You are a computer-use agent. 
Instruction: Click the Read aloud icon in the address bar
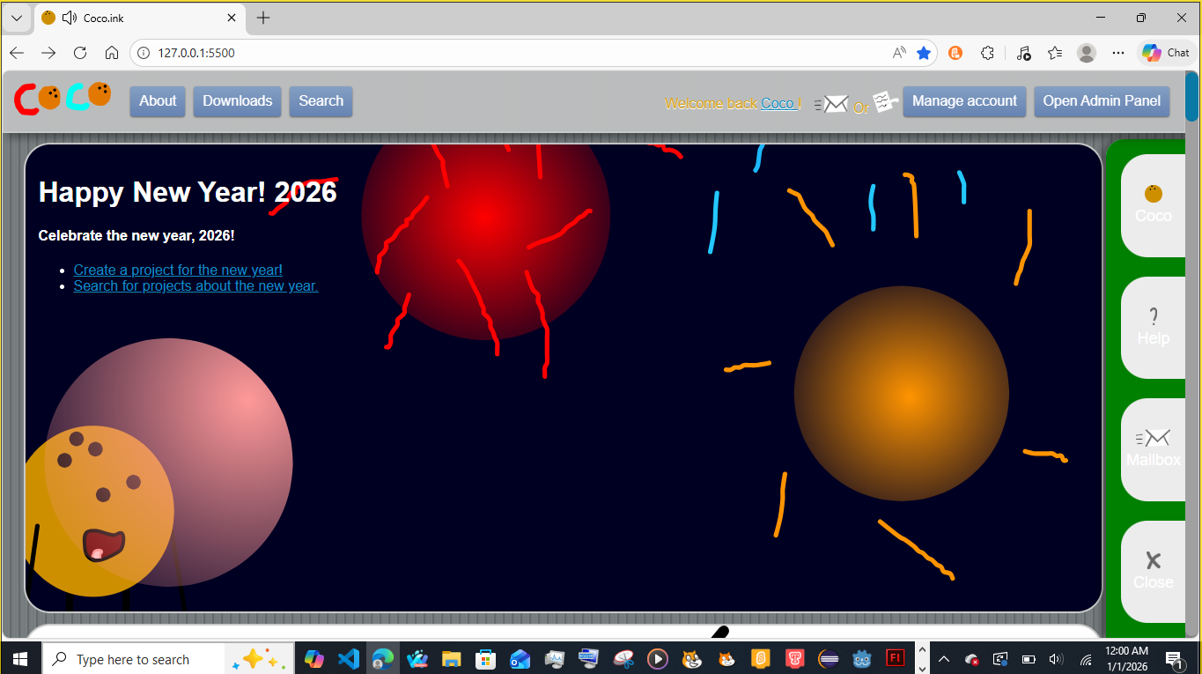click(899, 53)
